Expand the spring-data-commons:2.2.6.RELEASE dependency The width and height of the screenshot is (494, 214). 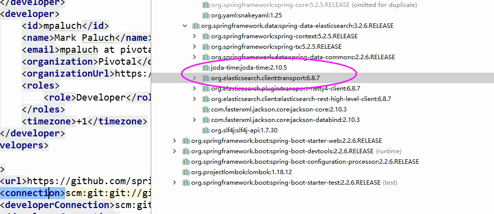[195, 57]
